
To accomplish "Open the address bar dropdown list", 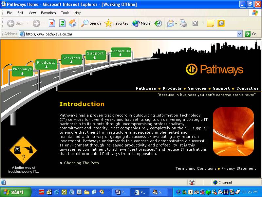I will point(239,34).
